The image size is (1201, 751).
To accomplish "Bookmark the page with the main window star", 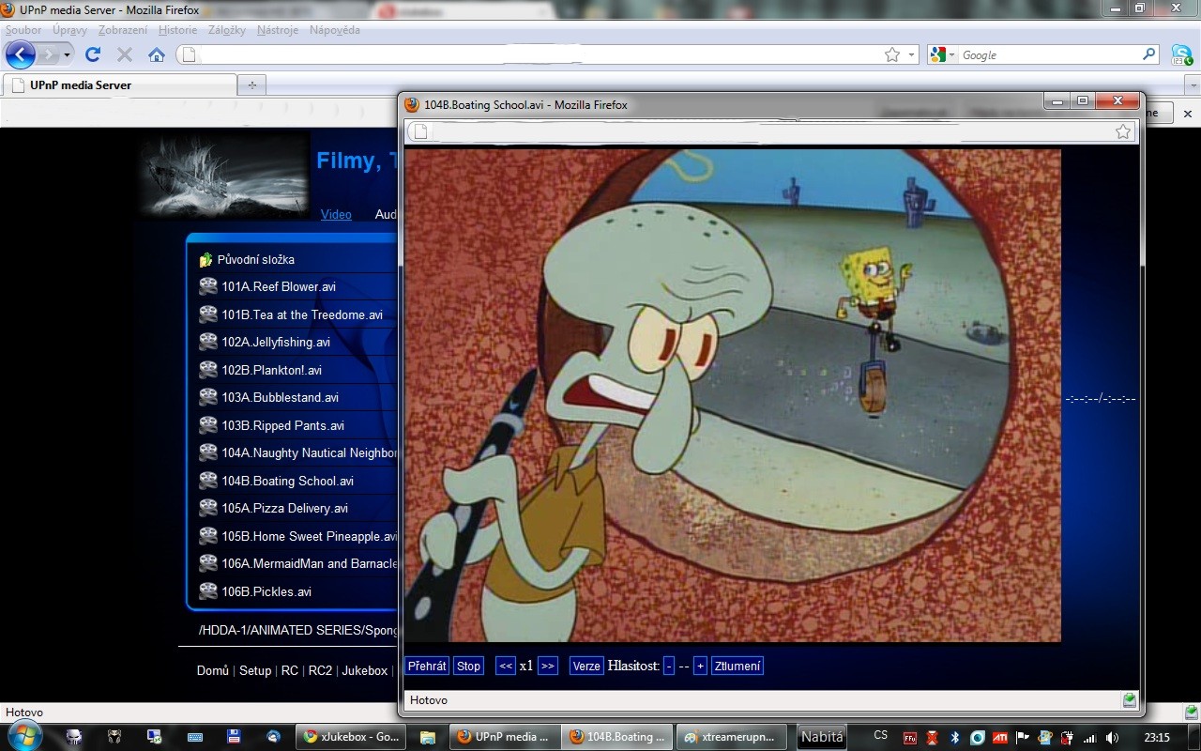I will point(892,54).
